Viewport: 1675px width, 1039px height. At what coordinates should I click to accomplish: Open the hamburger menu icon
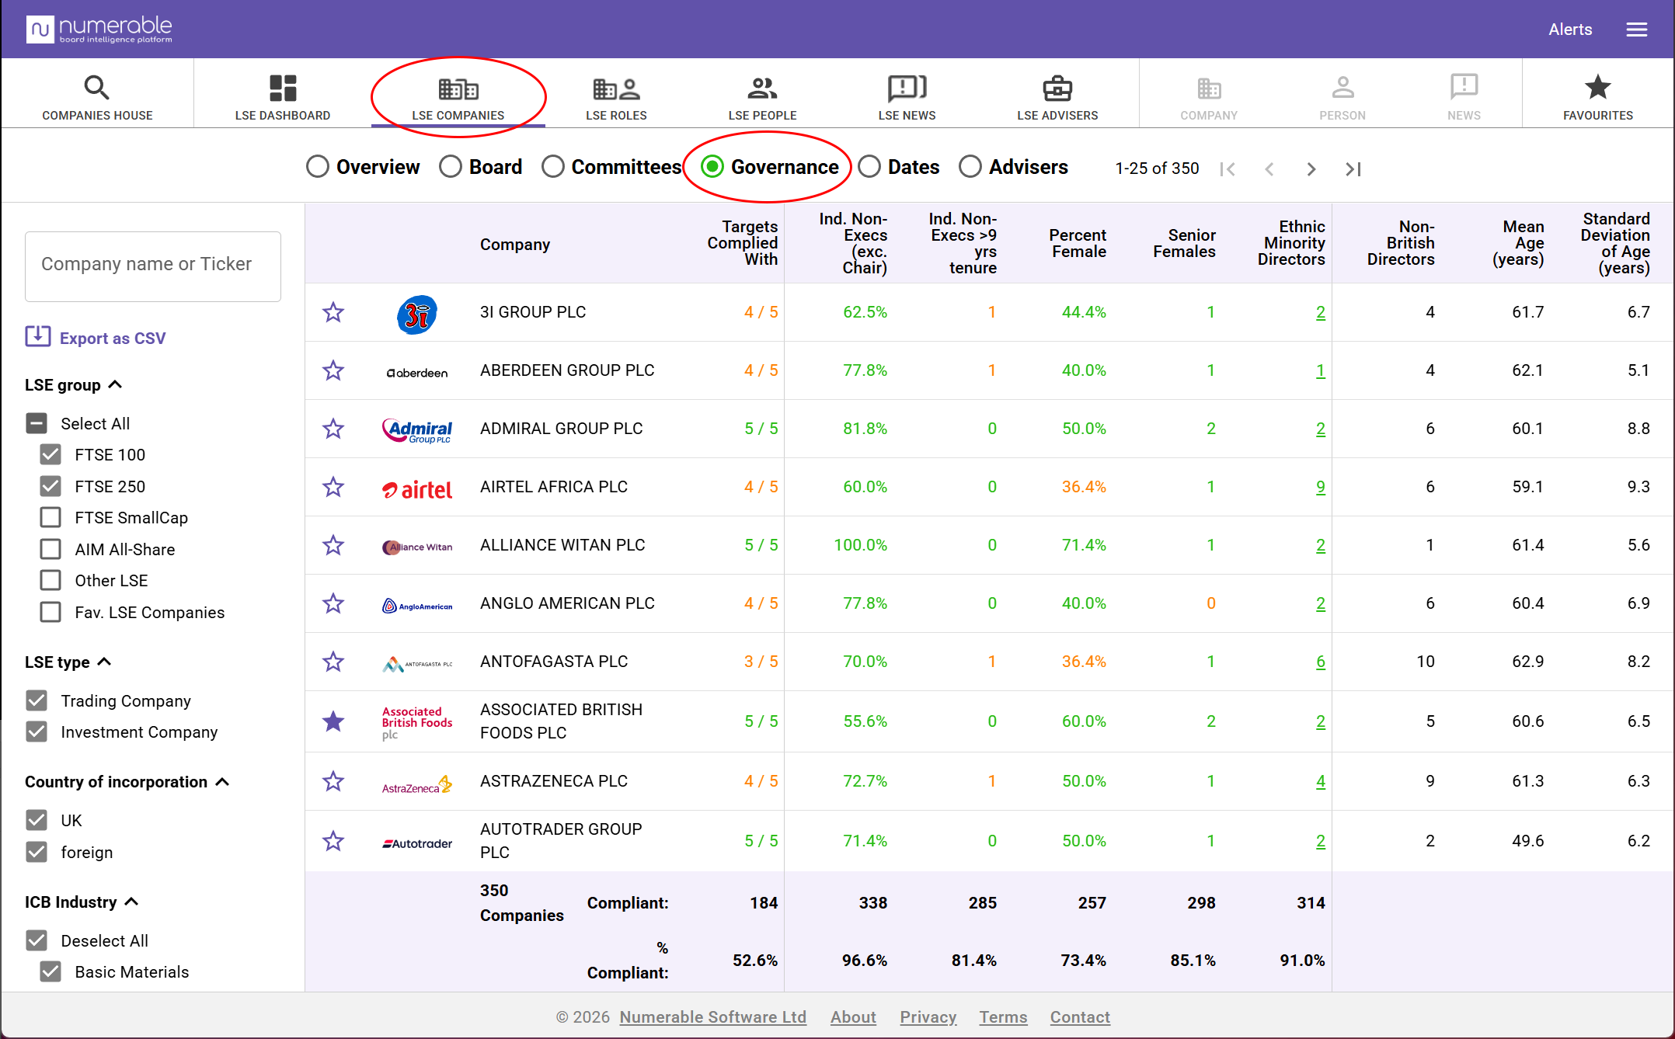coord(1636,30)
